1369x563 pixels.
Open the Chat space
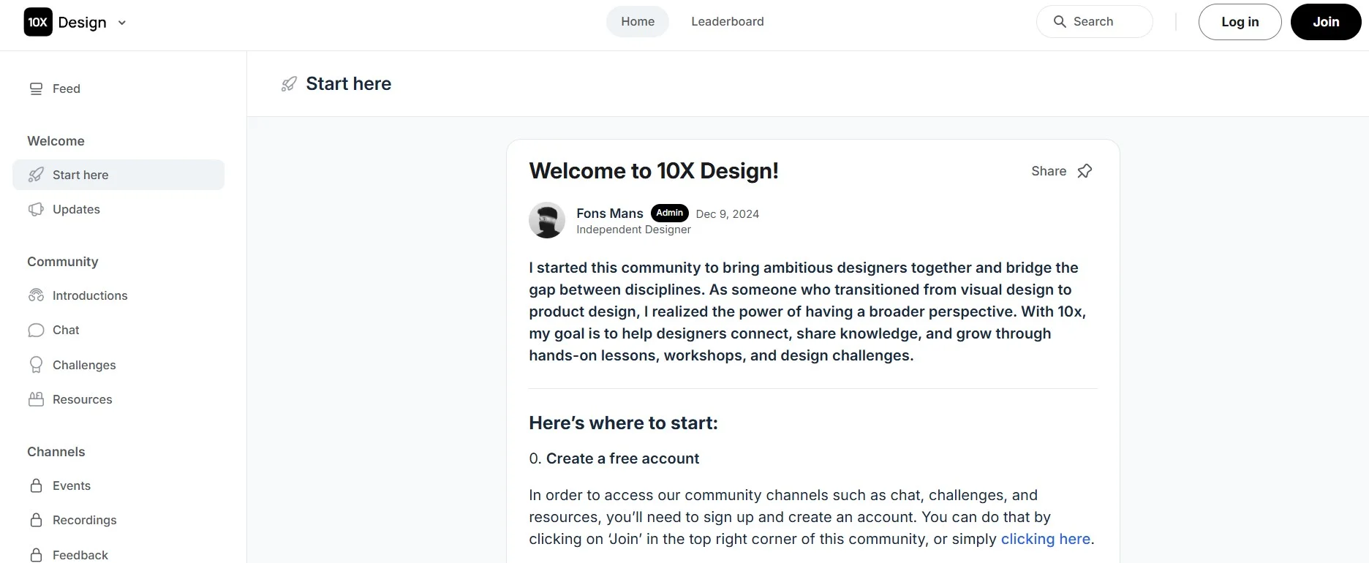point(118,330)
